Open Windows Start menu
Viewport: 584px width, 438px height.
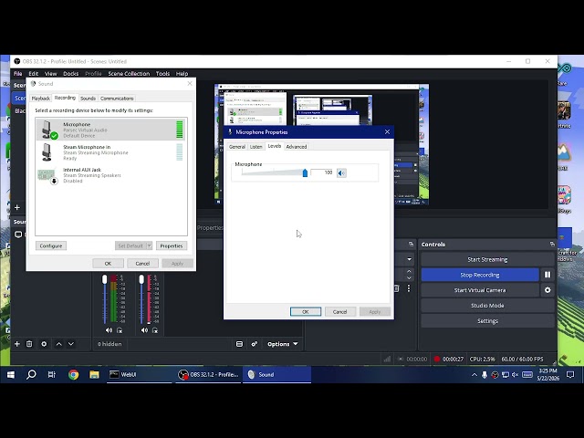point(10,375)
